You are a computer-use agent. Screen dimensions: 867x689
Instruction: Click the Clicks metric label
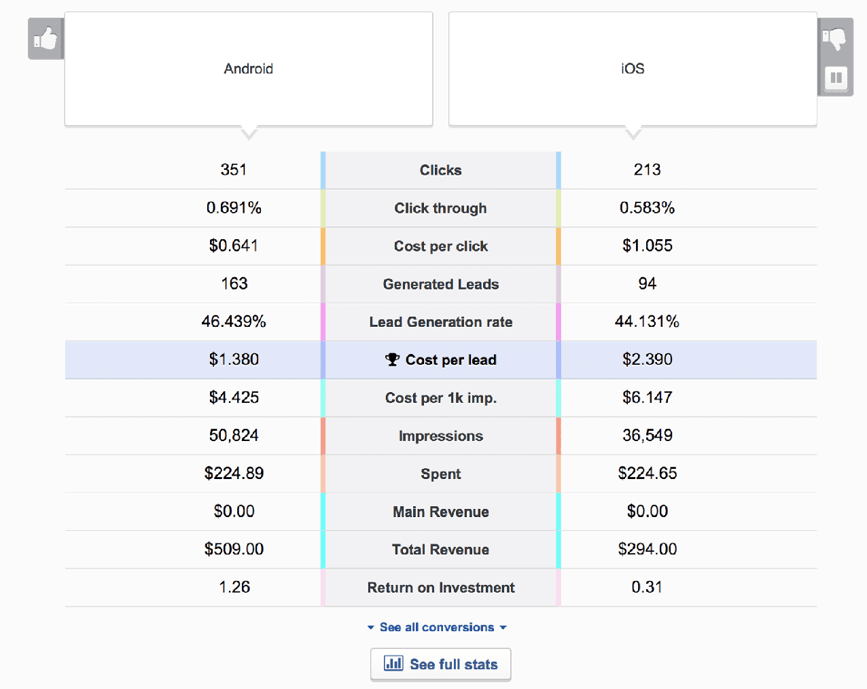[x=440, y=170]
